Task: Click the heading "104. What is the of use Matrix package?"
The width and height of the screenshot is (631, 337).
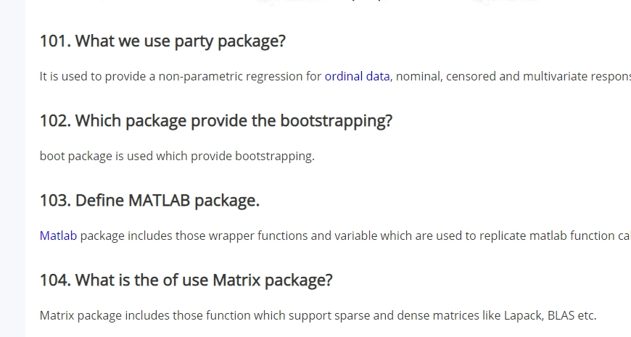Action: [x=186, y=280]
